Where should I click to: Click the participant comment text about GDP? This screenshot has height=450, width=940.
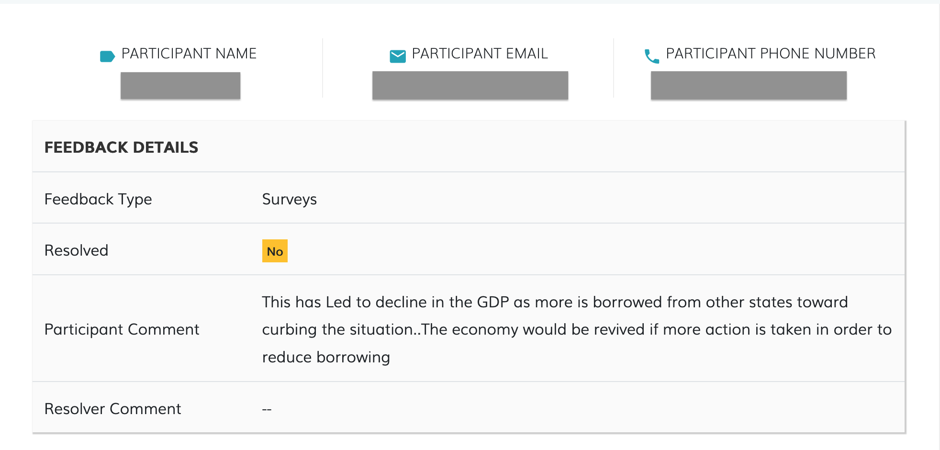(x=555, y=302)
